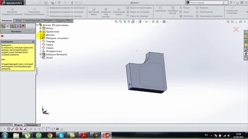Collapse the Сообщение section

[x=33, y=42]
